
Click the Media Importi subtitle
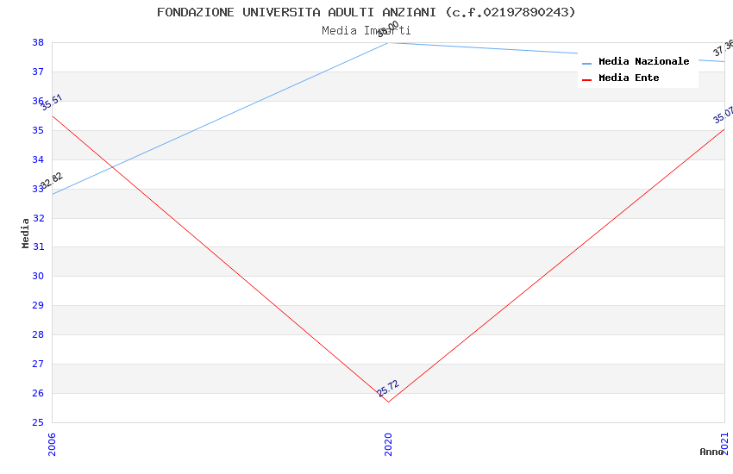point(366,31)
